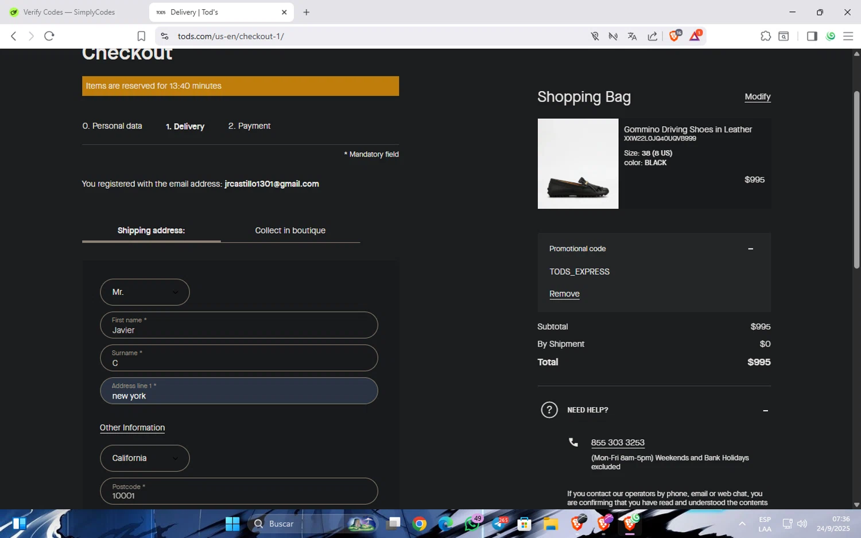
Task: Go to the 0. Personal data step
Action: [x=112, y=126]
